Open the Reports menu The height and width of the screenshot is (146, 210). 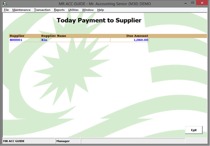[59, 10]
